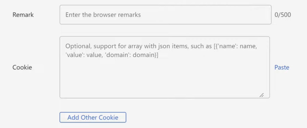Click the "Enter the browser remarks" placeholder
This screenshot has width=307, height=128.
(103, 15)
